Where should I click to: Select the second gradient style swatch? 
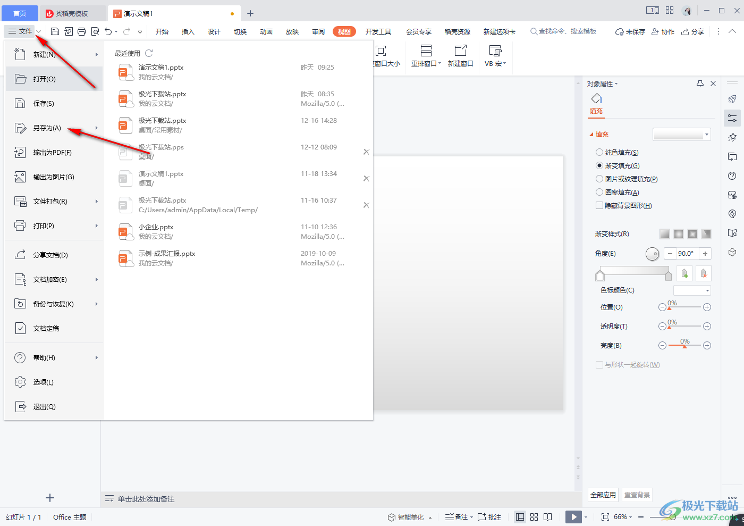pyautogui.click(x=679, y=234)
